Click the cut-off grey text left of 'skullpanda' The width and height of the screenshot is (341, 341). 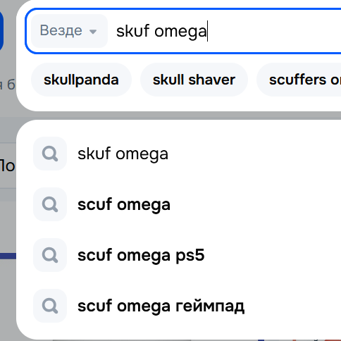point(8,85)
